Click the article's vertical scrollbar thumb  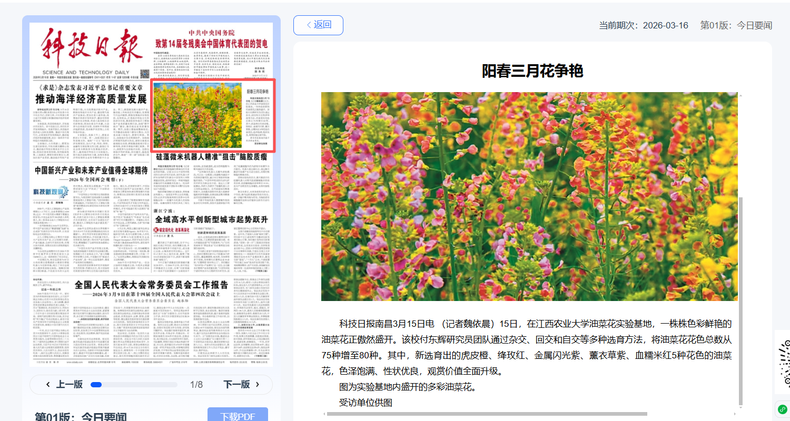pos(741,300)
